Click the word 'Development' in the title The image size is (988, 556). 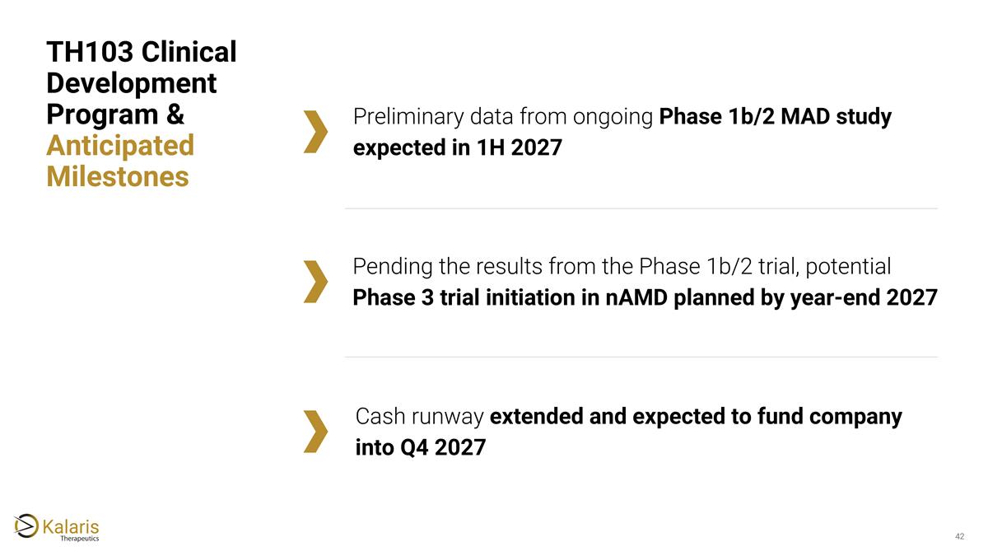click(x=132, y=83)
